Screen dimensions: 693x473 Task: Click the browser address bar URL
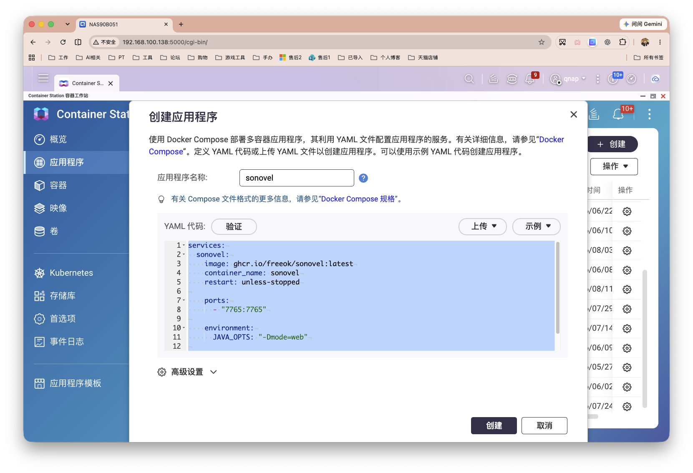[x=165, y=42]
